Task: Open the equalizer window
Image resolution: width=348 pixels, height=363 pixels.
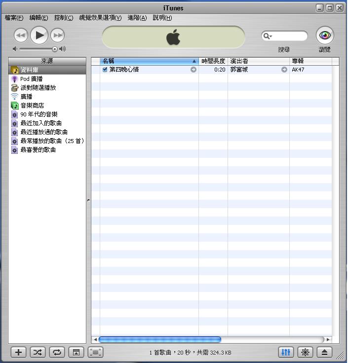Action: 286,352
